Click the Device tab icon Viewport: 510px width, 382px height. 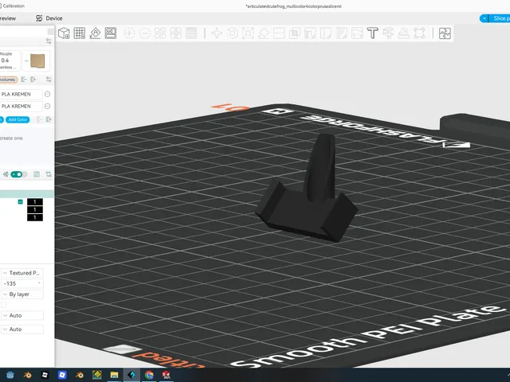39,18
